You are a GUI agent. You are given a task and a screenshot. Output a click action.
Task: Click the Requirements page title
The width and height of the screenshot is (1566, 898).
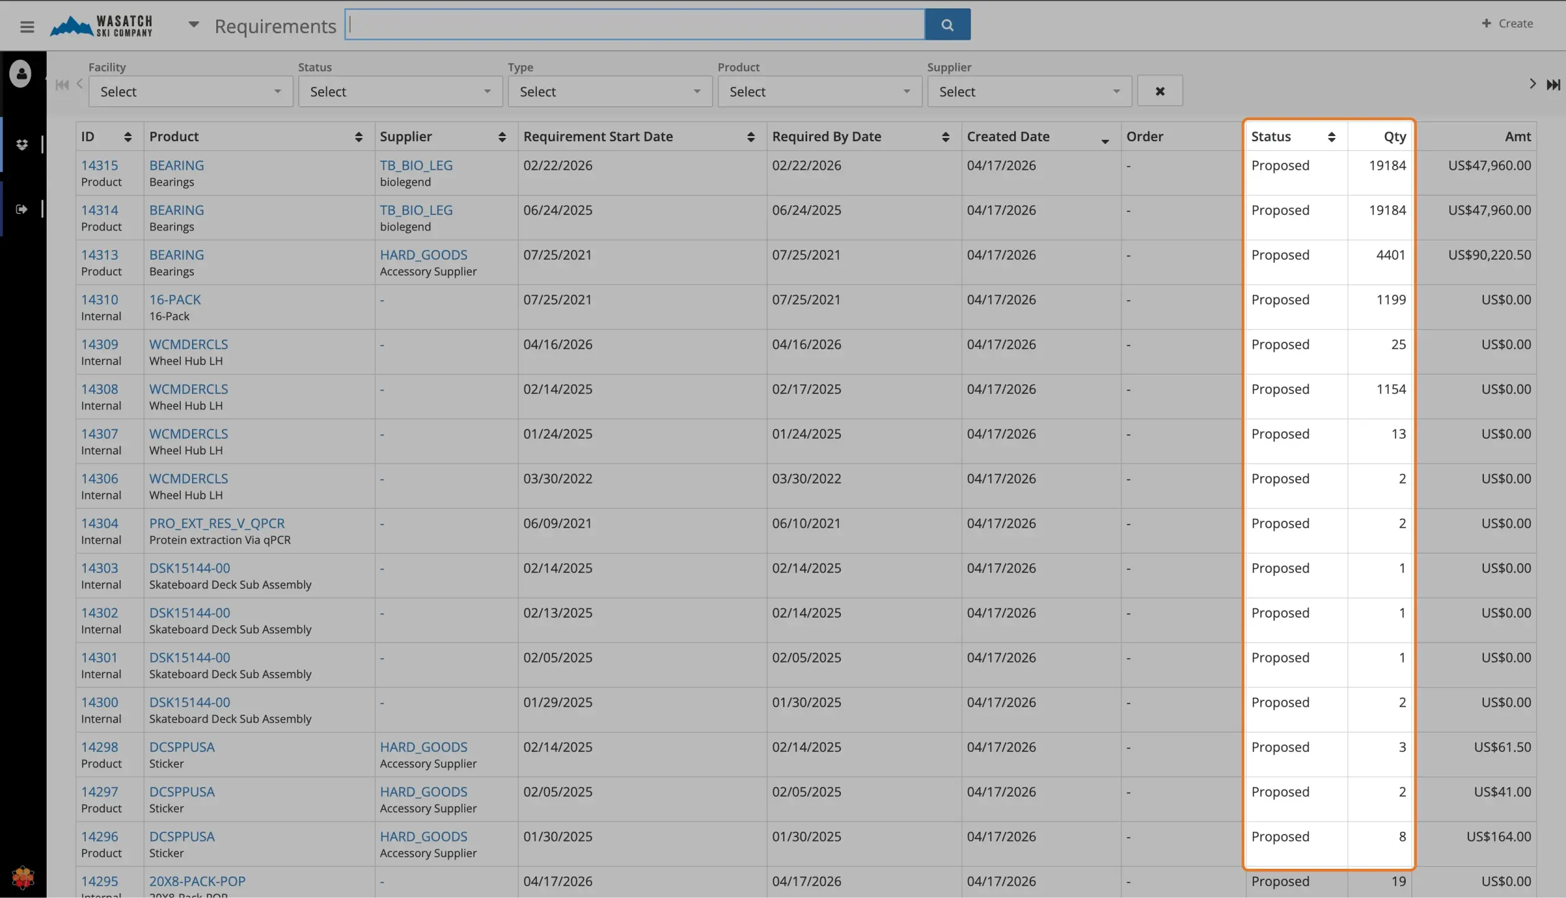pos(275,26)
